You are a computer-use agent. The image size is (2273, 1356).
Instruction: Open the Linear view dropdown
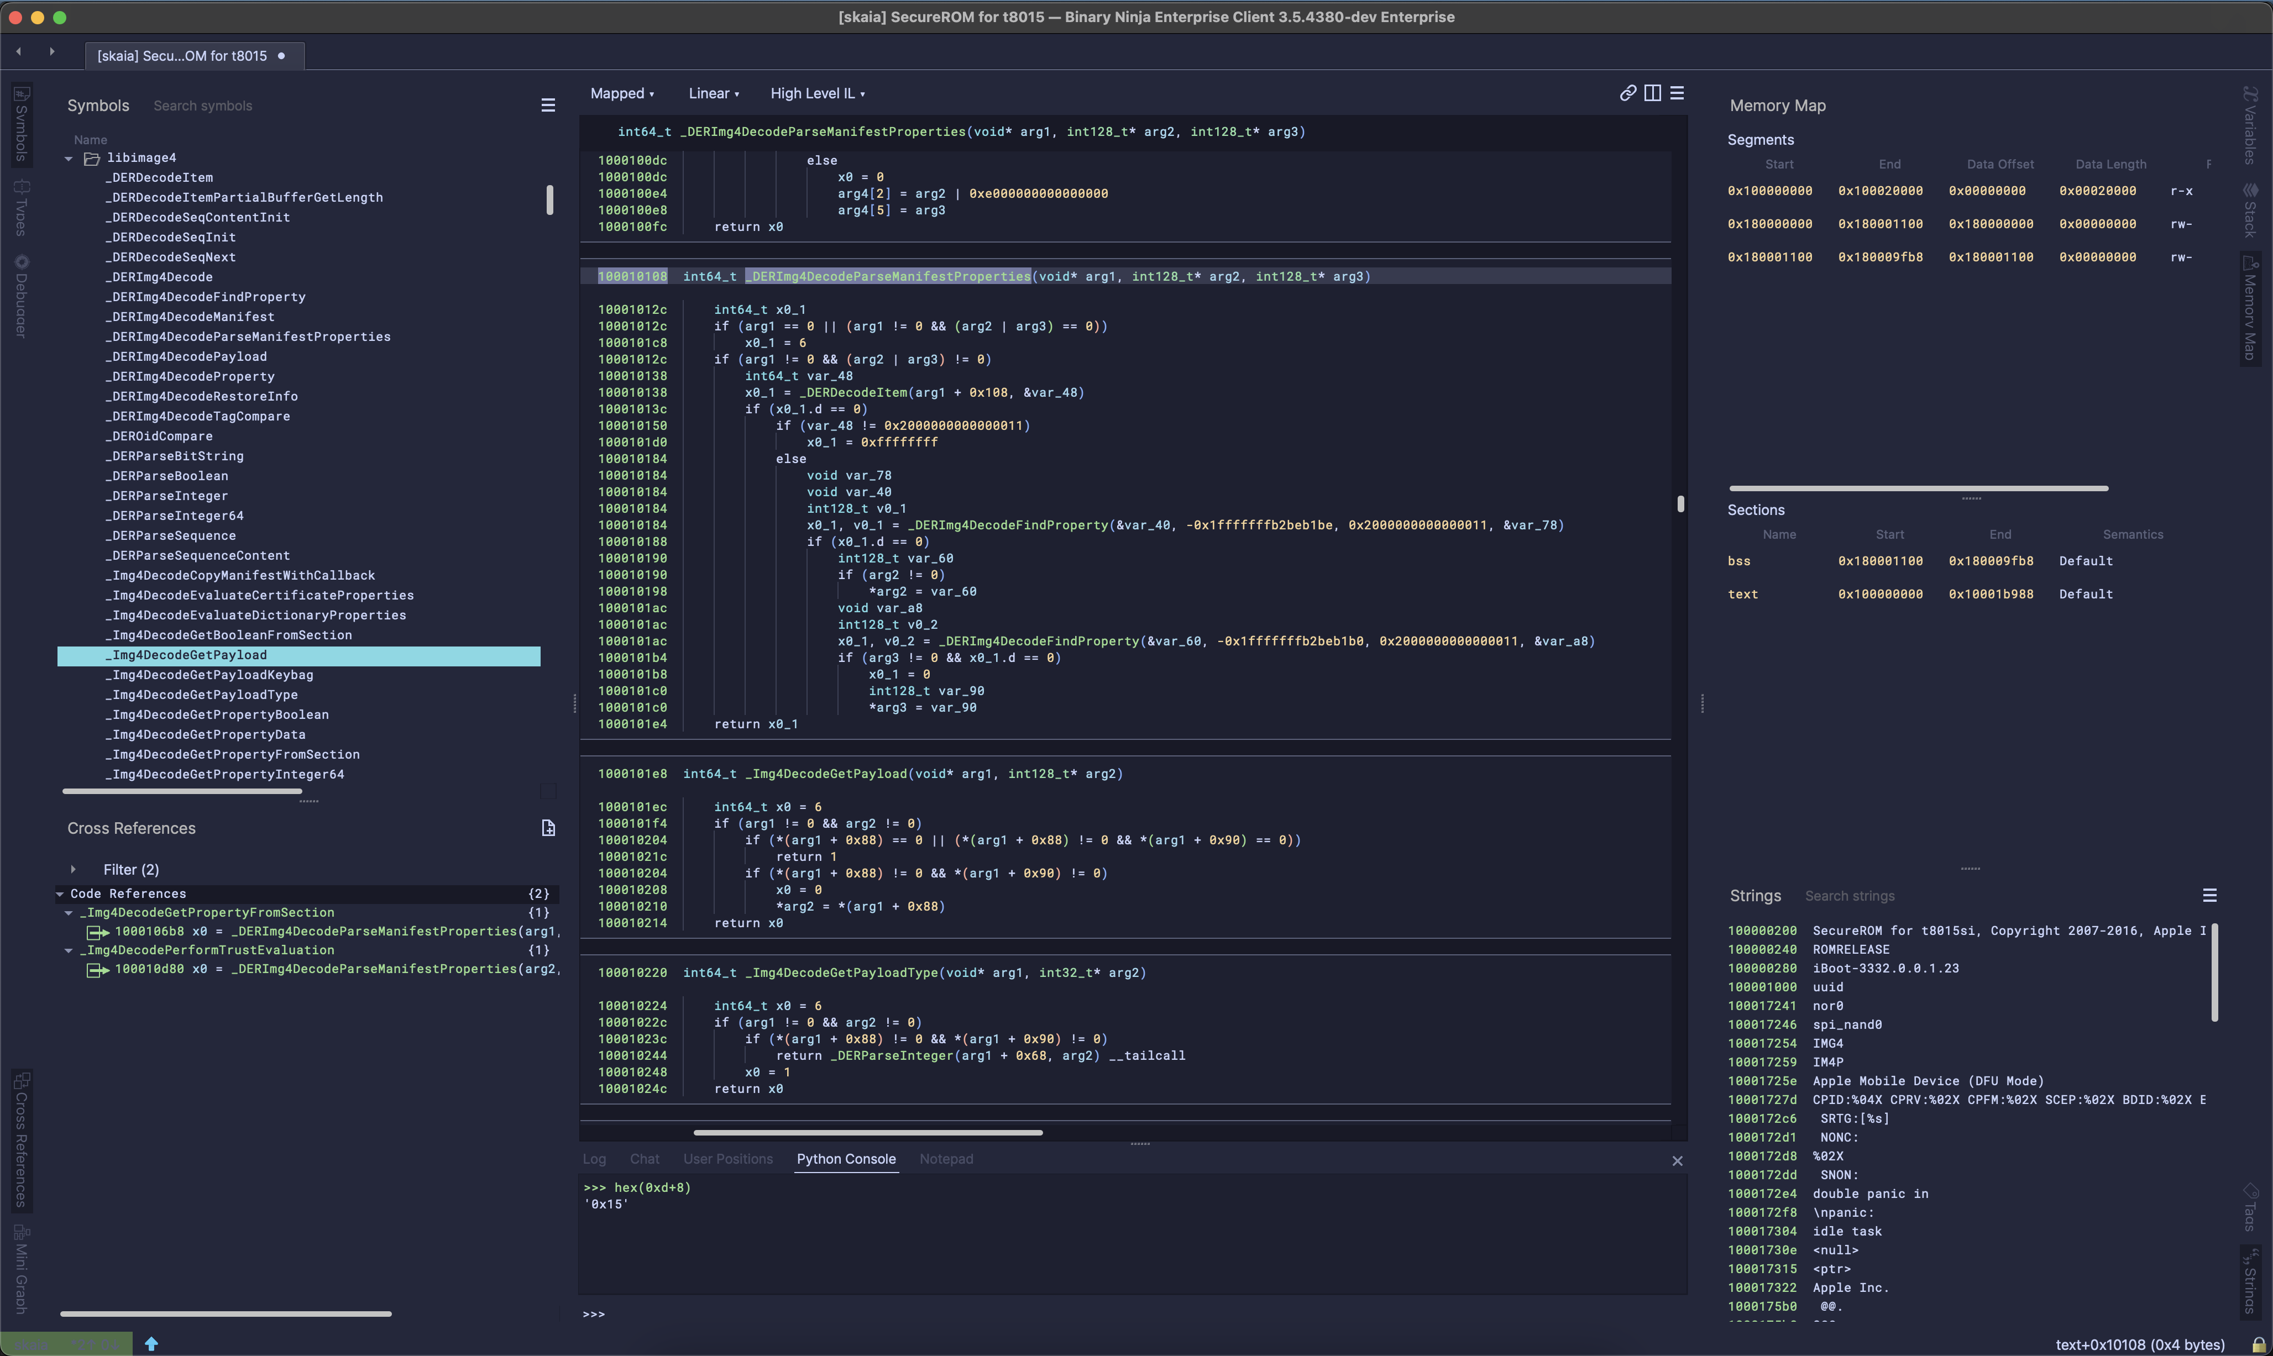pyautogui.click(x=714, y=94)
